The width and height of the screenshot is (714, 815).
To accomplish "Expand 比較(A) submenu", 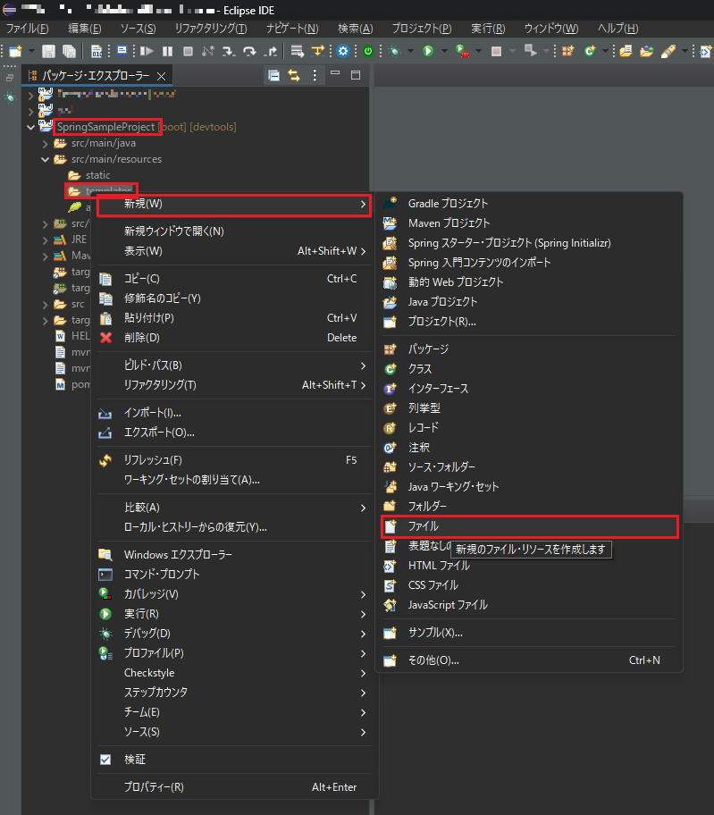I will click(234, 508).
